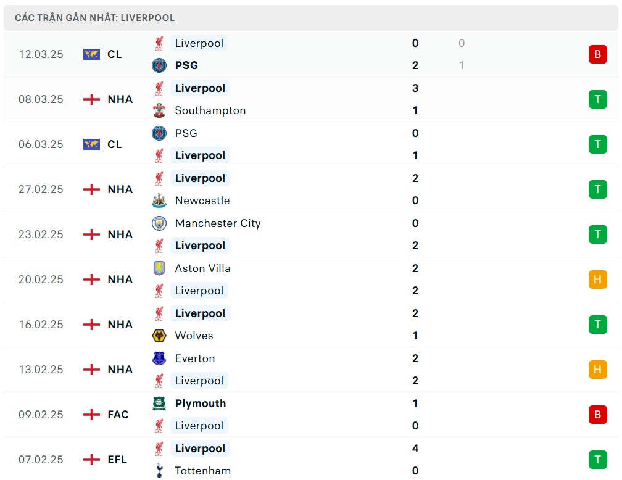Open the Southampton team link

[210, 111]
